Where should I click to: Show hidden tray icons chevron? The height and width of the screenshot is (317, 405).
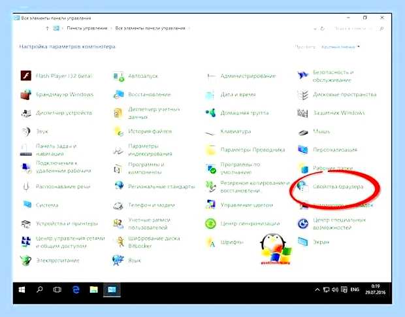[x=317, y=290]
